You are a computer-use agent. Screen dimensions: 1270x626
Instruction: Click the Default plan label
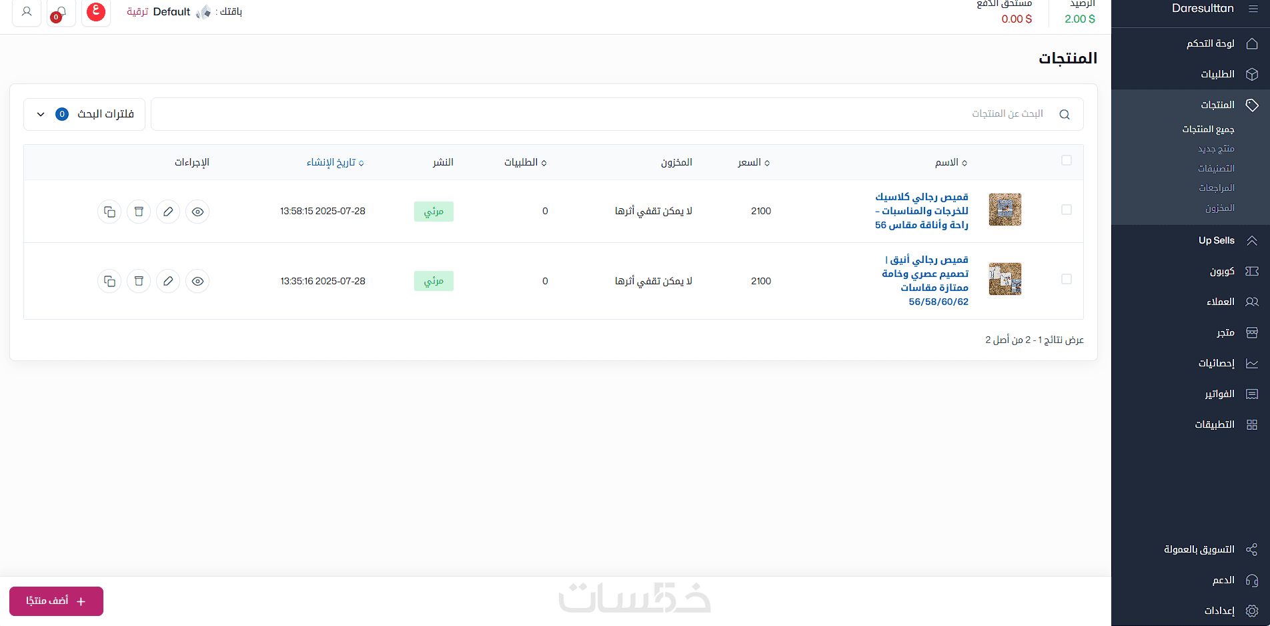point(171,11)
